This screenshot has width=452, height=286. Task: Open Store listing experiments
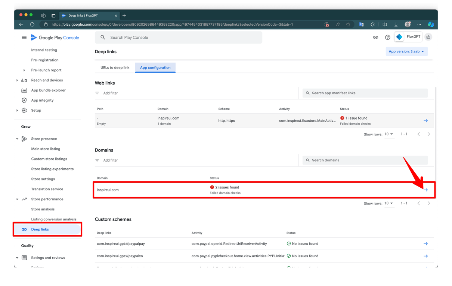(52, 169)
